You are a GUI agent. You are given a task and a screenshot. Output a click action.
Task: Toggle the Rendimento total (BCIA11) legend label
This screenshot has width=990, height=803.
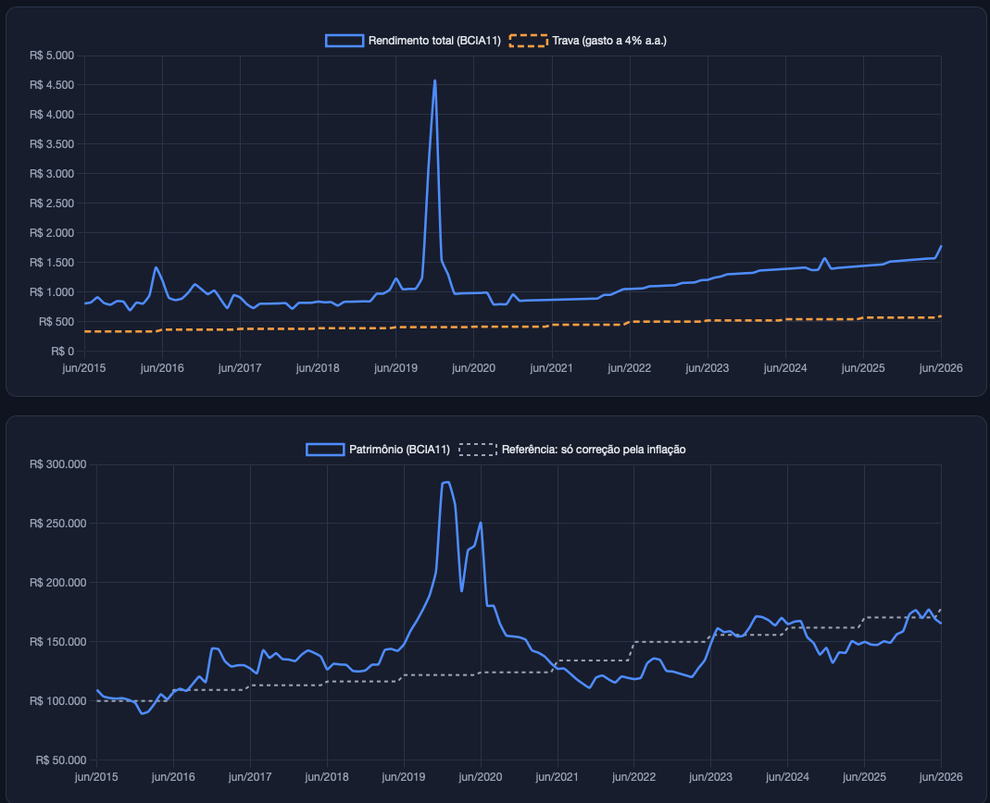(433, 41)
